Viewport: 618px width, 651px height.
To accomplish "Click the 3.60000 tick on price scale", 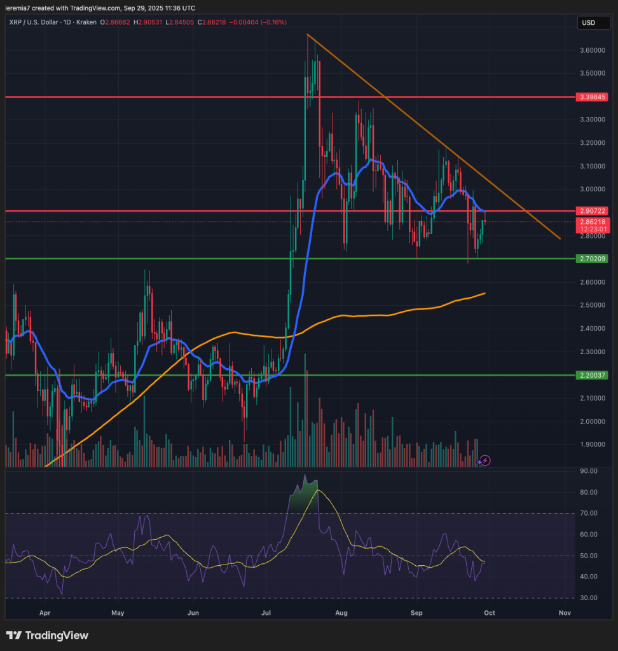I will [591, 50].
